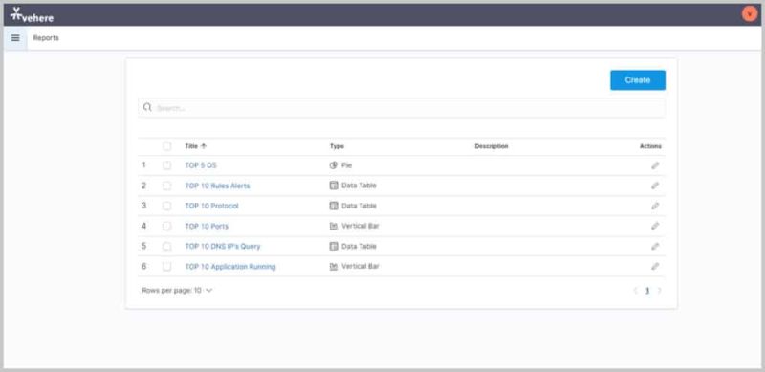This screenshot has width=765, height=372.
Task: Click the Actions column header
Action: (x=651, y=146)
